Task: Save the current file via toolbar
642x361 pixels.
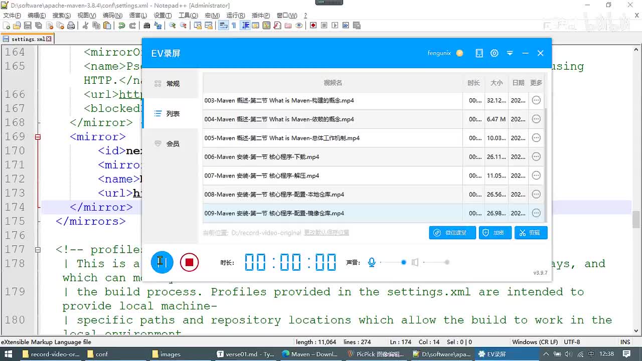Action: pyautogui.click(x=28, y=26)
